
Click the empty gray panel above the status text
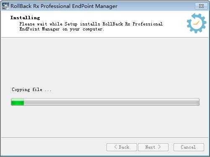tap(105, 61)
